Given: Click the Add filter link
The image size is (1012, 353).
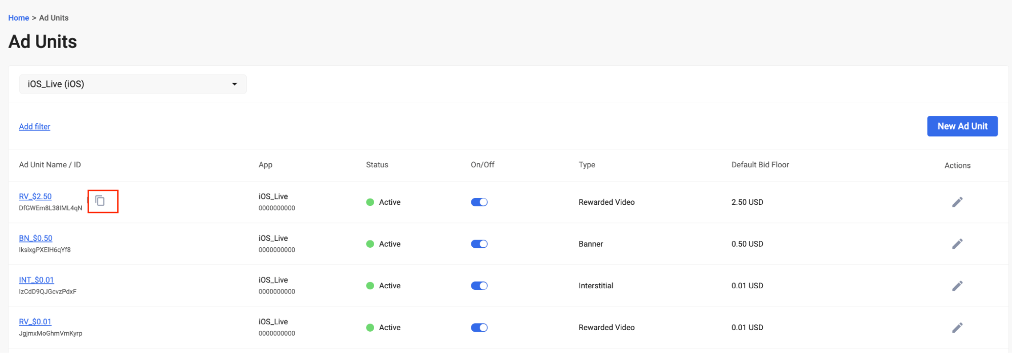Looking at the screenshot, I should (34, 126).
